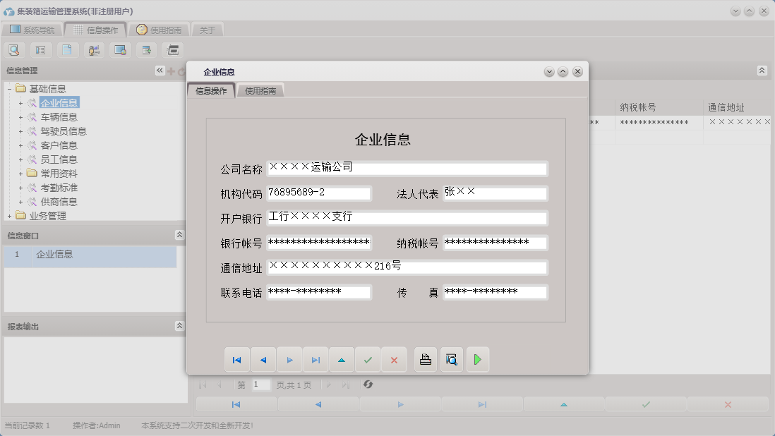
Task: Click the green execute arrow in the dialog
Action: click(477, 359)
